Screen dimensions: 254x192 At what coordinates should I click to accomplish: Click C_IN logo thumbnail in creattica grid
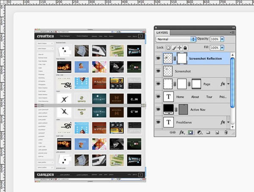coord(134,99)
